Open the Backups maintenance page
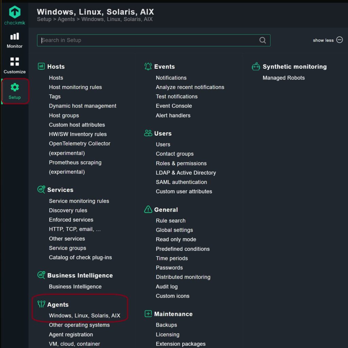348x348 pixels. [x=166, y=325]
